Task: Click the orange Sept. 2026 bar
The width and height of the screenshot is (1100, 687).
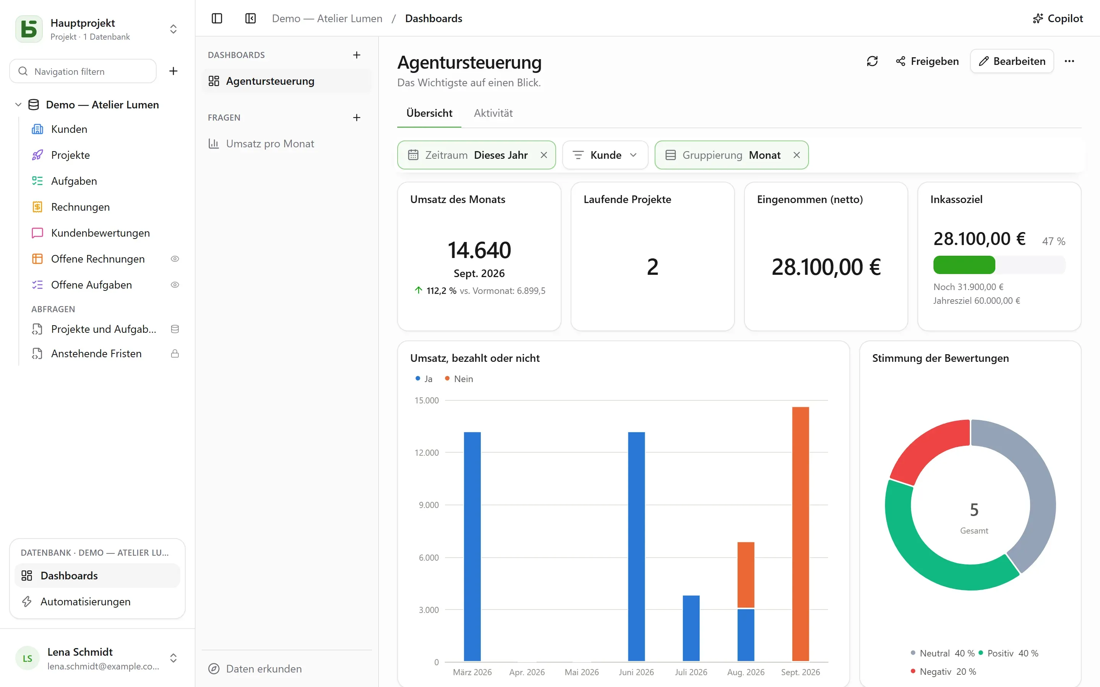Action: 801,534
